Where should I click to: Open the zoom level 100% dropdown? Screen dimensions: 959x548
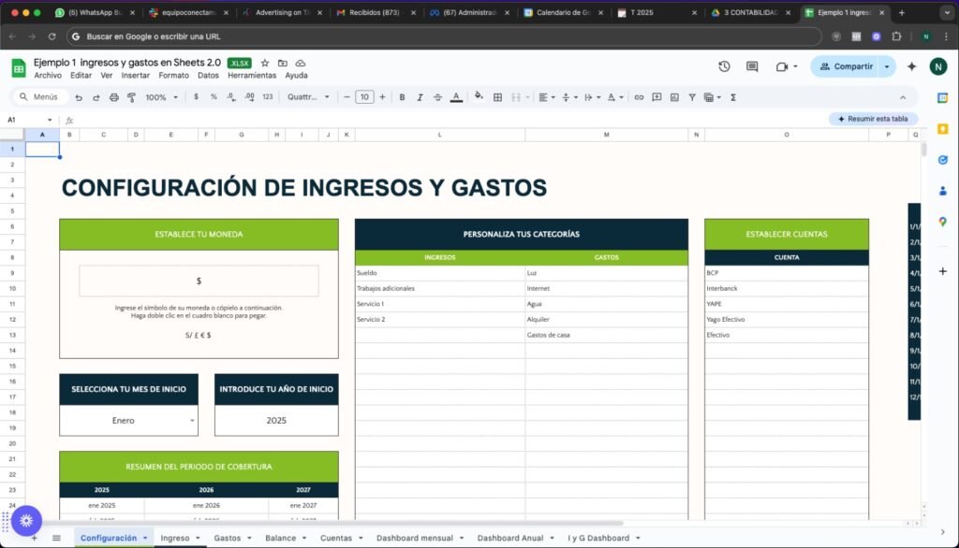[x=161, y=97]
